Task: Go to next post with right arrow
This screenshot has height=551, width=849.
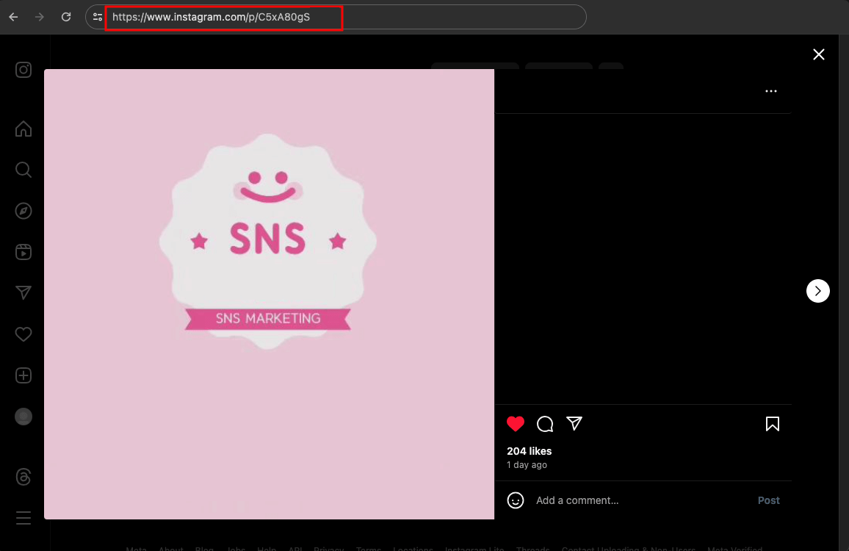Action: [x=817, y=291]
